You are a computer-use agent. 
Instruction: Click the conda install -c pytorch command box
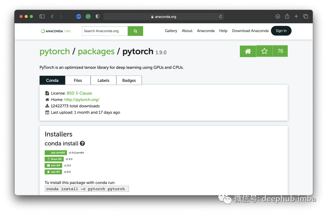click(x=87, y=189)
